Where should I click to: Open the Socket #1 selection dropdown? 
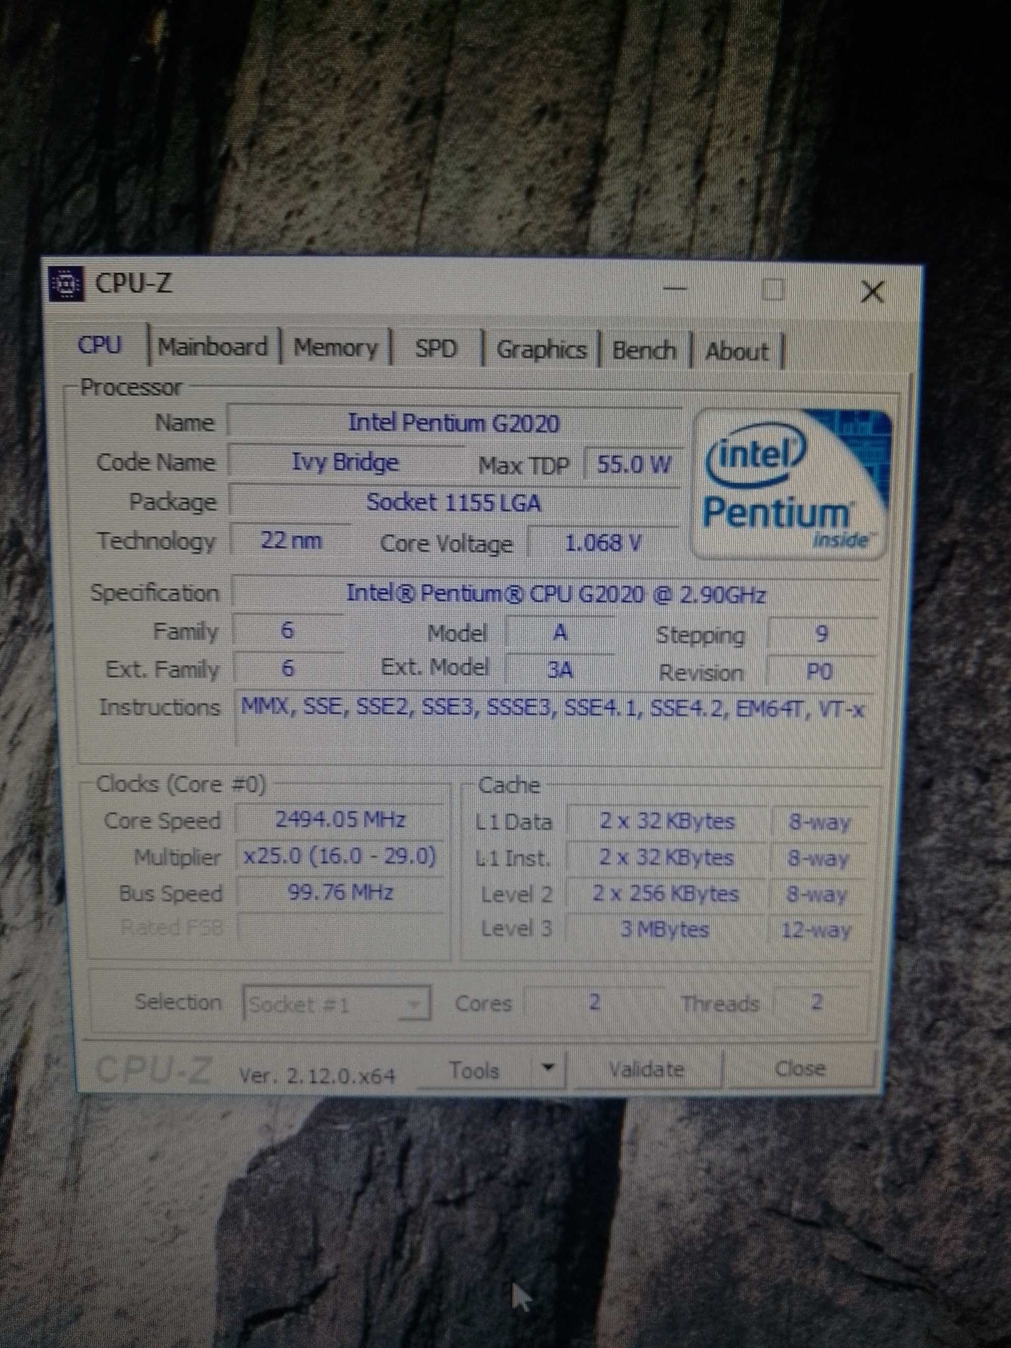(337, 1004)
